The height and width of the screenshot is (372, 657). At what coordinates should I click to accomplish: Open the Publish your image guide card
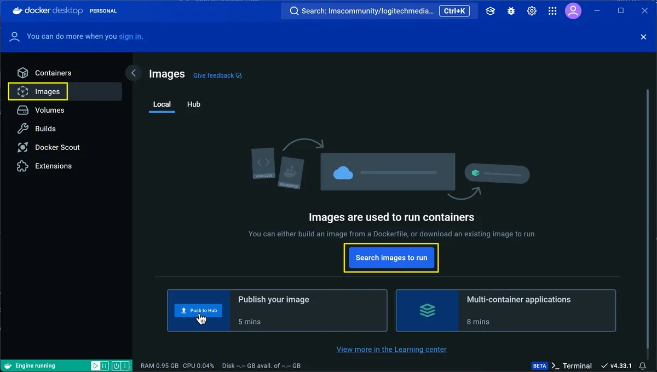click(277, 311)
